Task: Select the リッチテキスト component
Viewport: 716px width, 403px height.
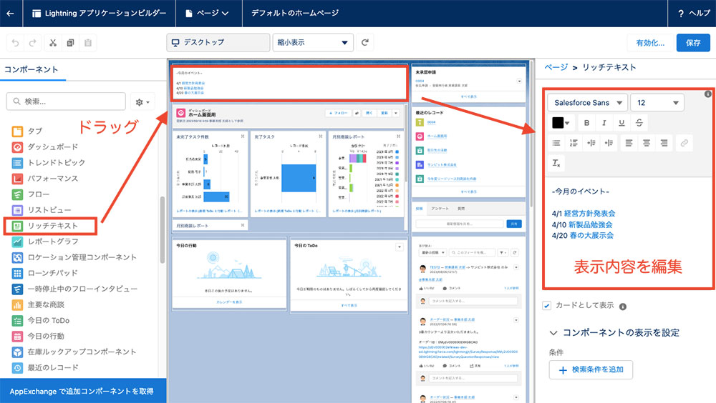Action: point(52,226)
